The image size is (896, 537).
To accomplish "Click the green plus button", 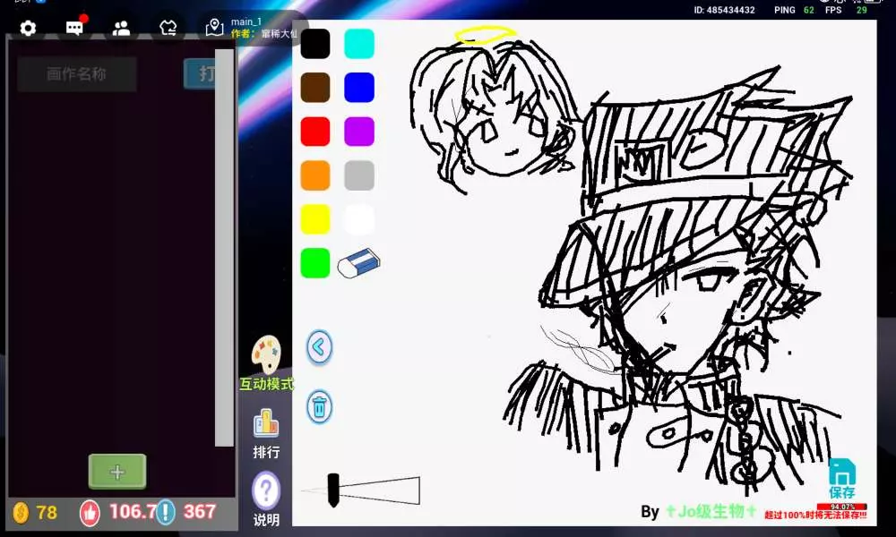I will click(x=117, y=472).
